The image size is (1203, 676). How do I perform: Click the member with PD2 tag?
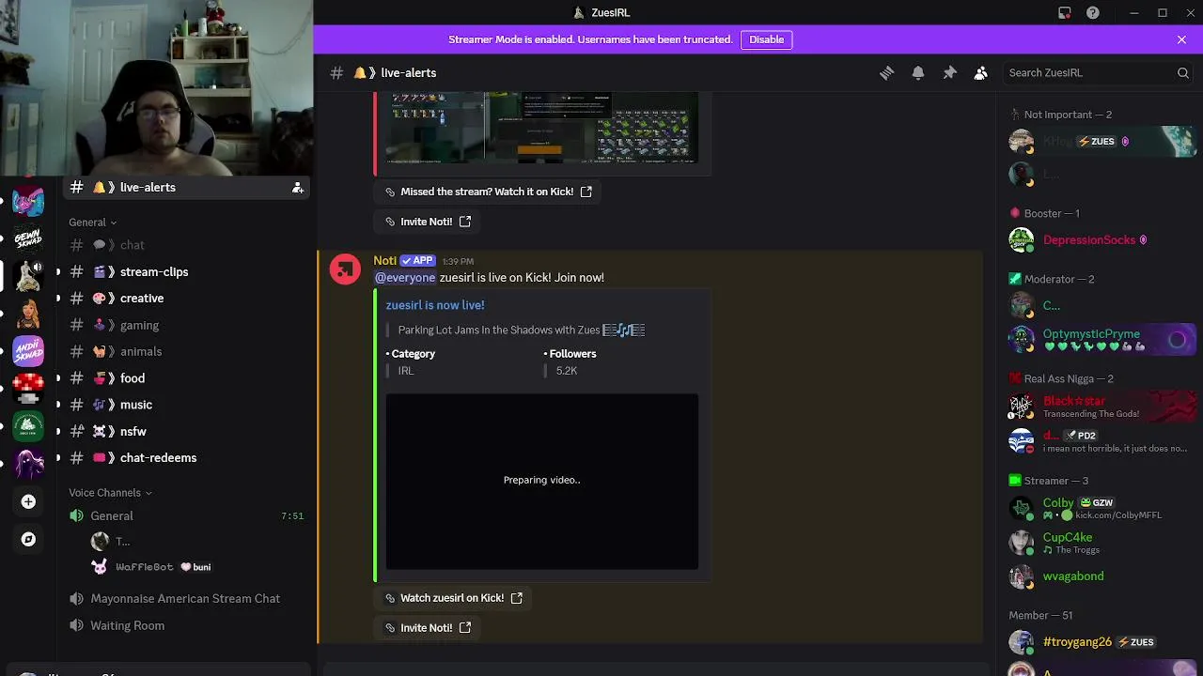point(1101,441)
